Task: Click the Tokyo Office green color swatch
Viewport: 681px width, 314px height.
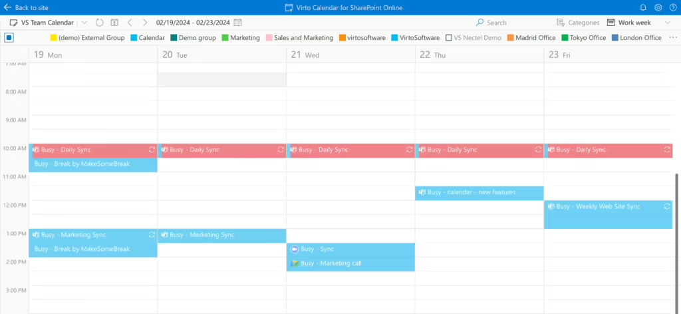Action: point(565,38)
